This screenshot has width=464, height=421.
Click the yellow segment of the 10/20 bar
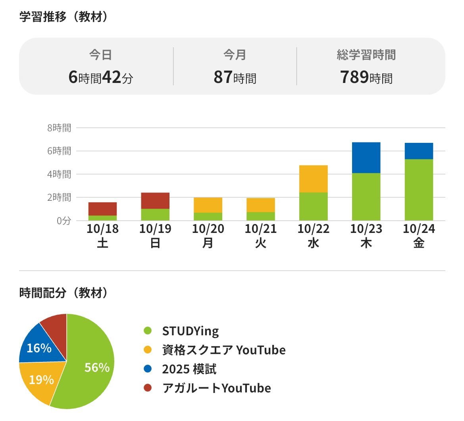(x=208, y=205)
